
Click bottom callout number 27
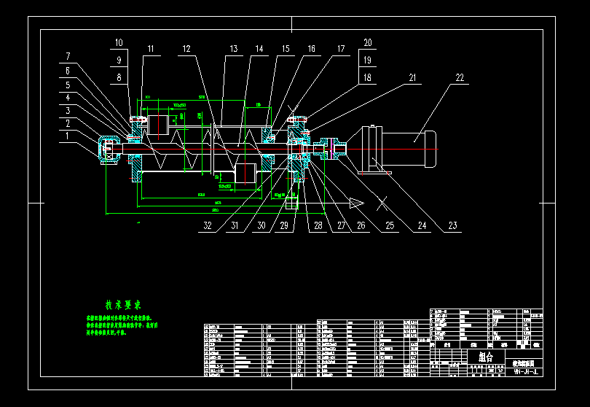click(x=341, y=225)
